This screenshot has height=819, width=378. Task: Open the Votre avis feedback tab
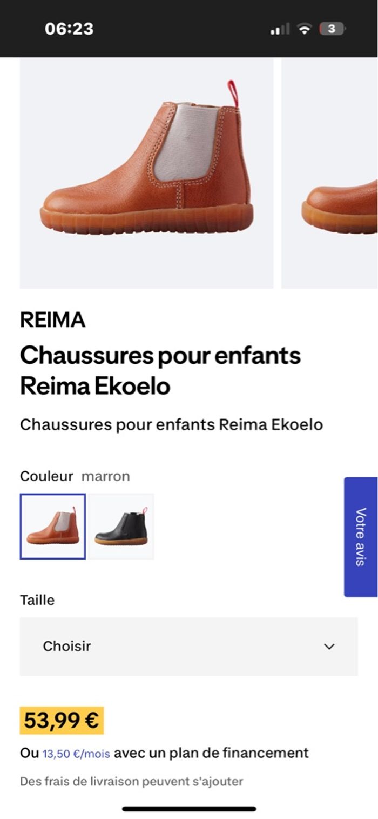click(361, 537)
